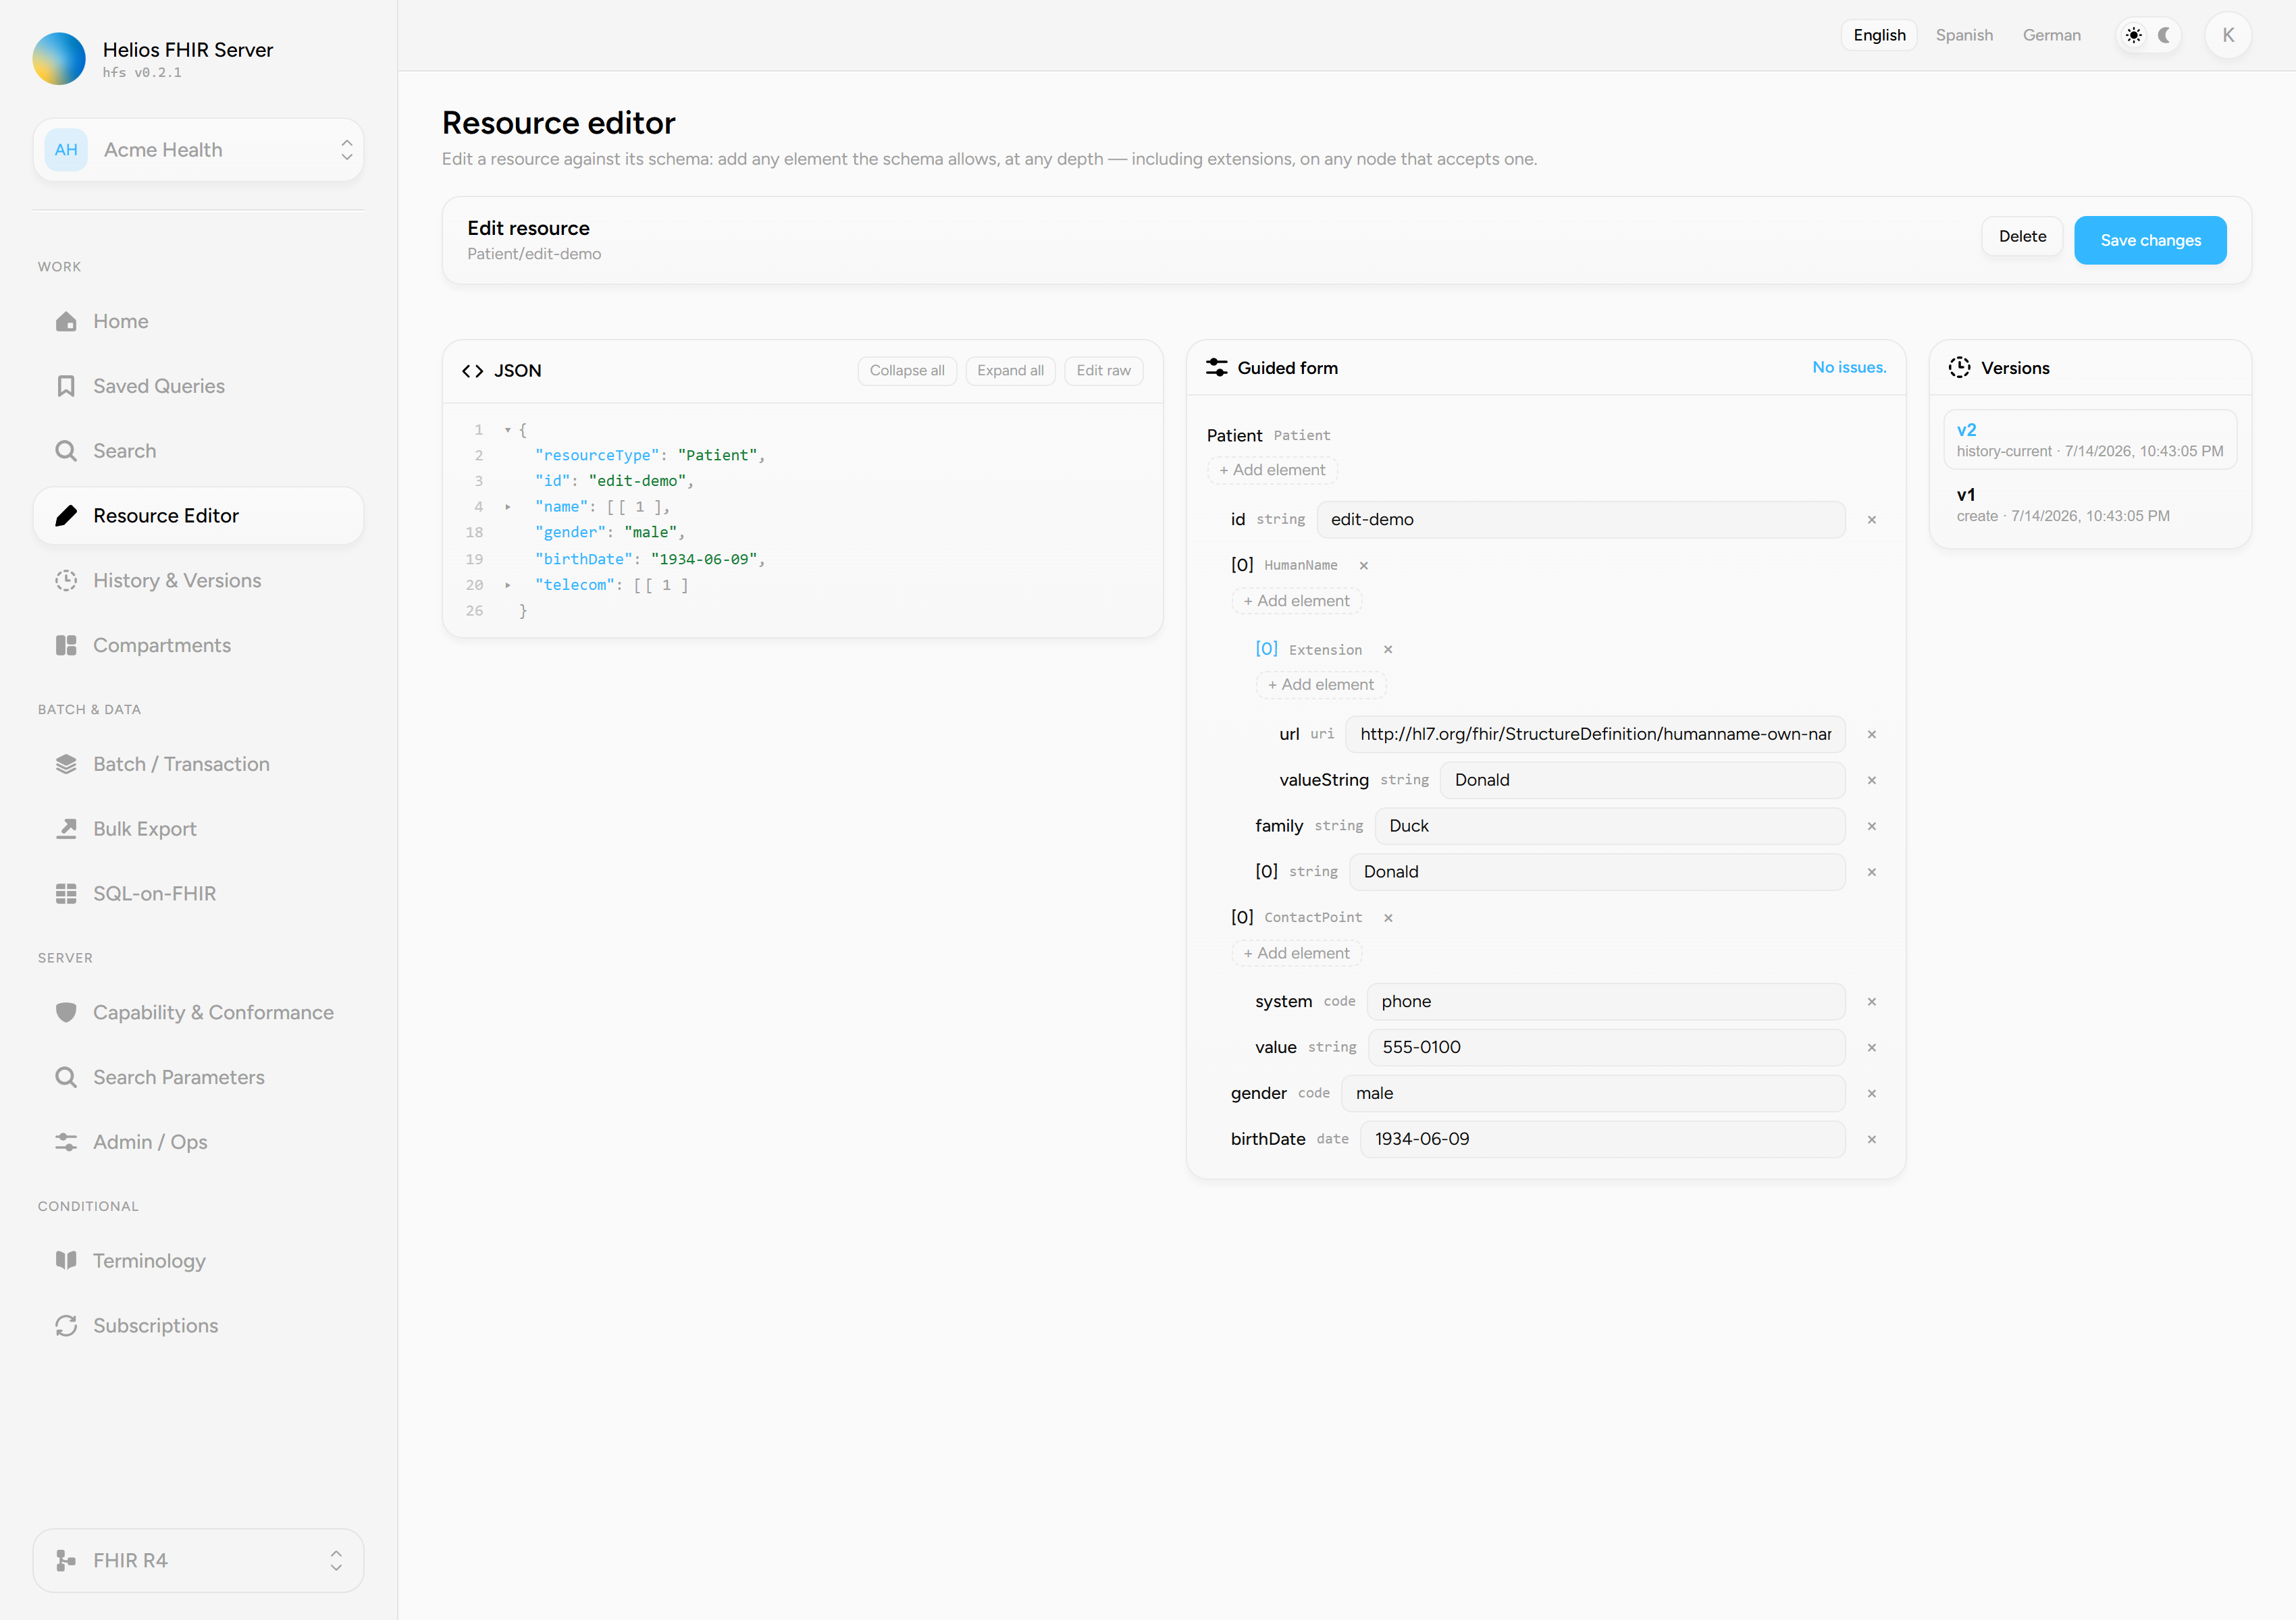Click the Save changes button
Viewport: 2296px width, 1620px height.
click(2150, 241)
